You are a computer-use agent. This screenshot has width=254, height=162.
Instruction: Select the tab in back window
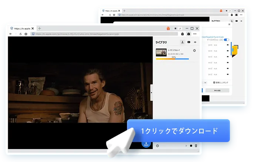coord(111,11)
